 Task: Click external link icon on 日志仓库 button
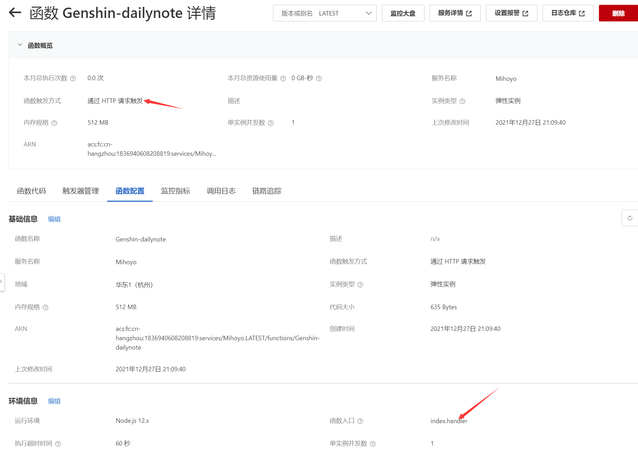coord(582,13)
